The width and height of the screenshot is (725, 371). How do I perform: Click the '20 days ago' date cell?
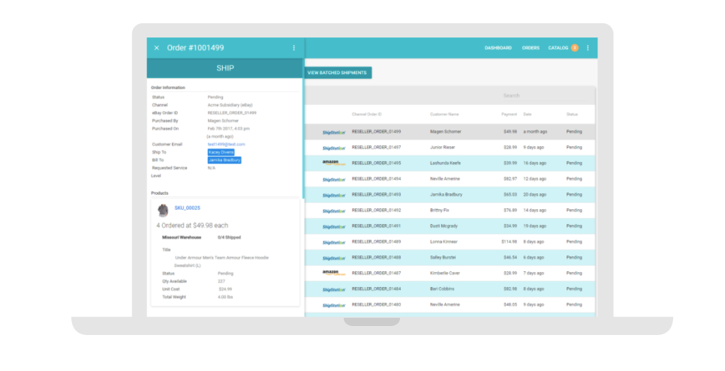point(534,195)
